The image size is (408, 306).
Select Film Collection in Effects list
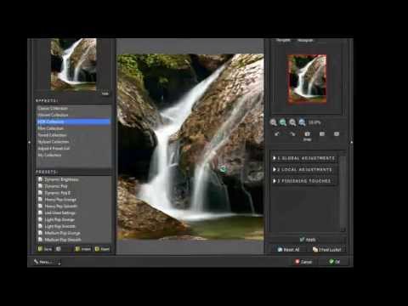(74, 128)
